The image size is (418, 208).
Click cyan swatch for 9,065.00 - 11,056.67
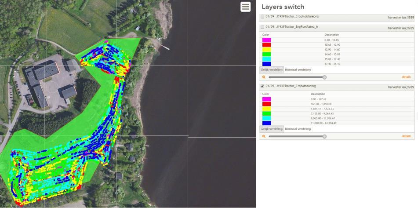coord(267,118)
